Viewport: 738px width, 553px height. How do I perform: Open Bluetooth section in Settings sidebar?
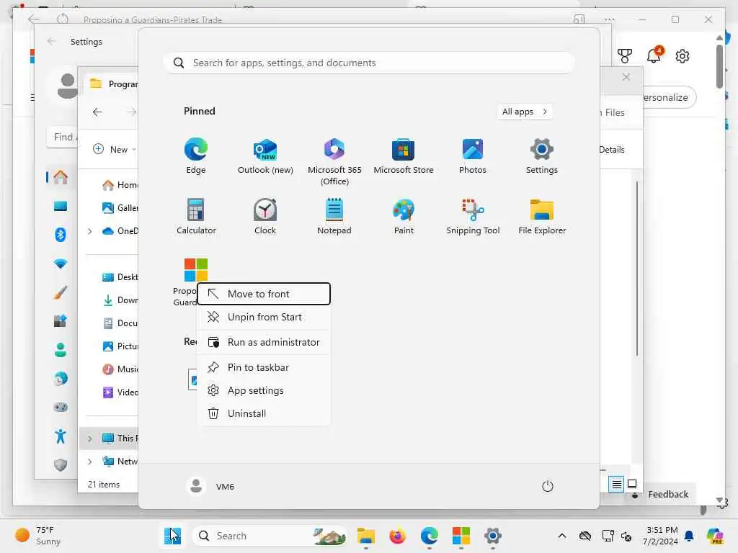(61, 234)
